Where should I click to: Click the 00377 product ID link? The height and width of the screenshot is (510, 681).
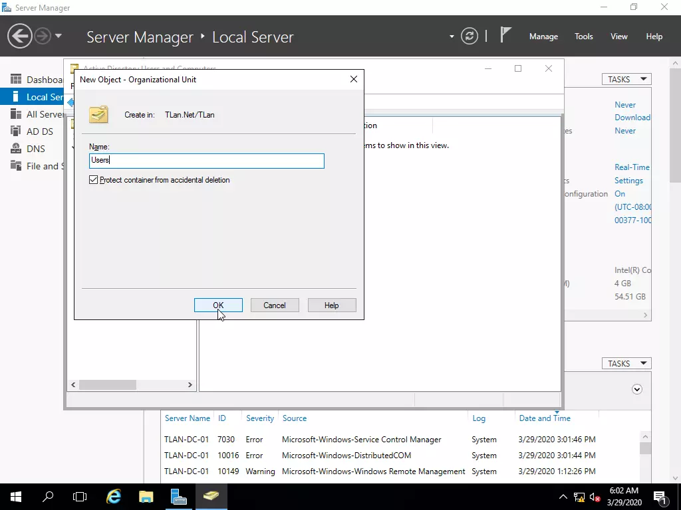(x=633, y=220)
